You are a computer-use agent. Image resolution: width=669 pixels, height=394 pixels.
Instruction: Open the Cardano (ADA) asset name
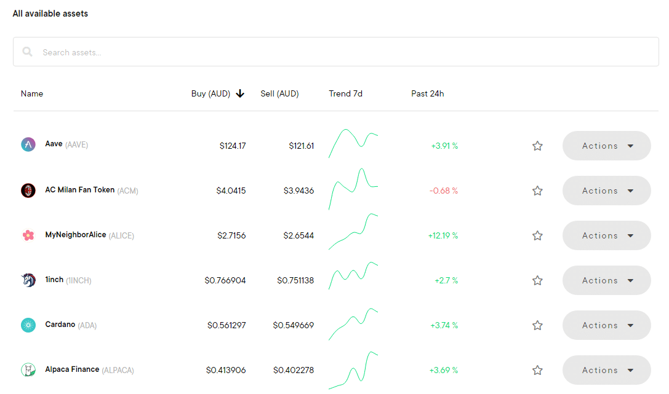tap(71, 325)
